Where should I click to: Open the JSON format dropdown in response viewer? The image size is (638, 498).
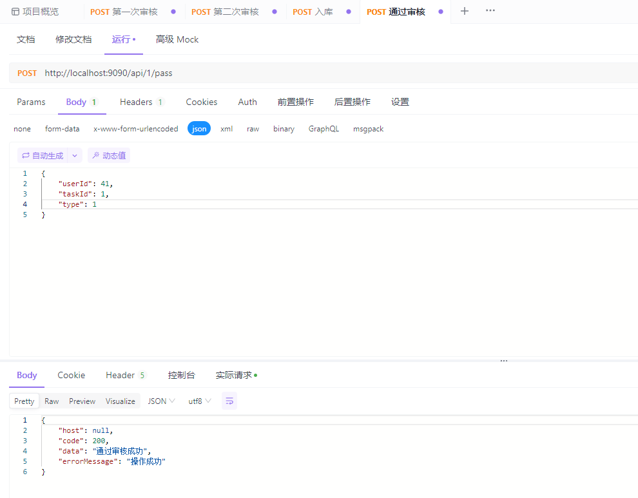point(160,400)
